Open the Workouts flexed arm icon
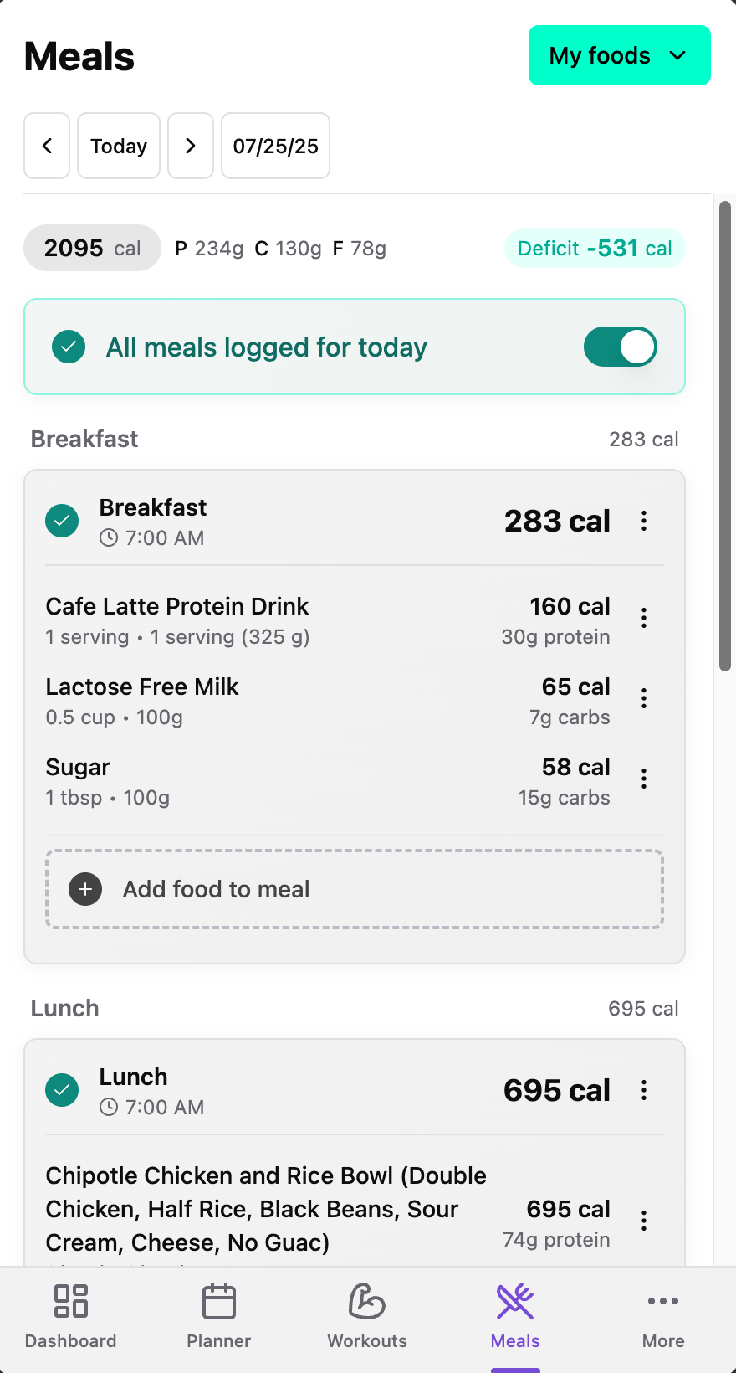The width and height of the screenshot is (736, 1373). [367, 1301]
